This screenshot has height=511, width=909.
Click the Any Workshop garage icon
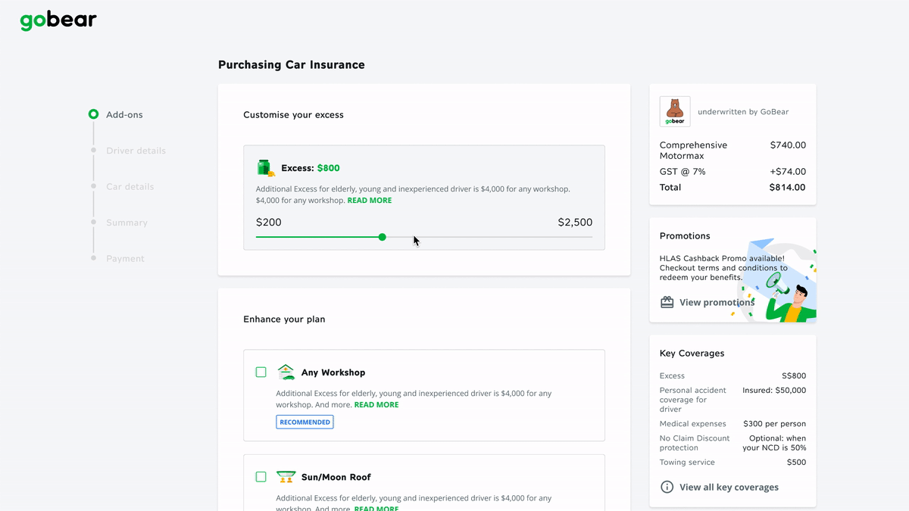click(286, 372)
